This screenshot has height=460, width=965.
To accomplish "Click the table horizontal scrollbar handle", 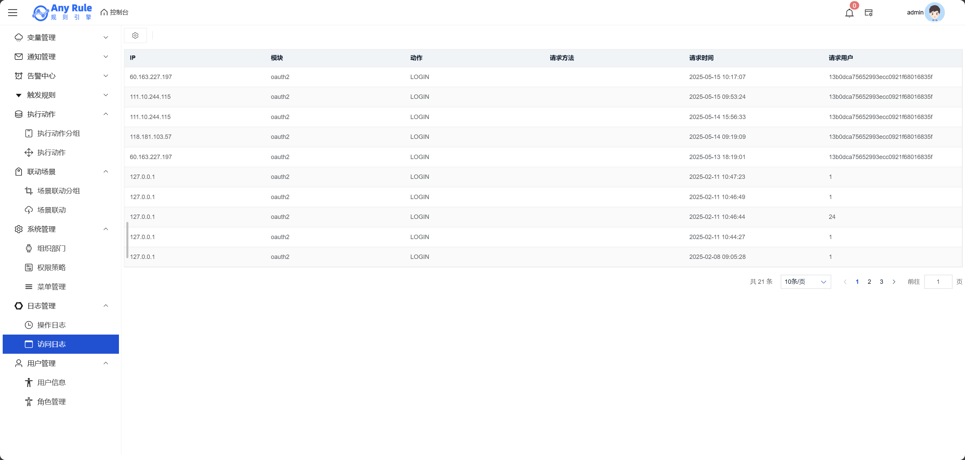I will tap(127, 240).
